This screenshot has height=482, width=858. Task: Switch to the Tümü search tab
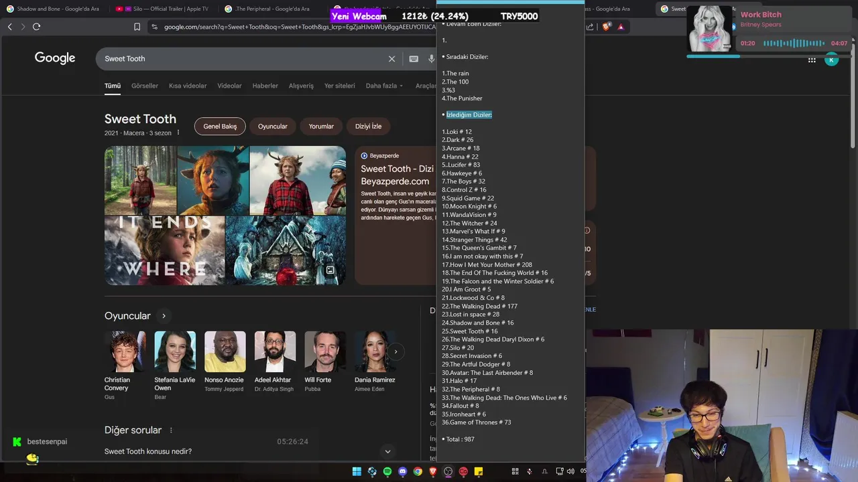pyautogui.click(x=112, y=86)
